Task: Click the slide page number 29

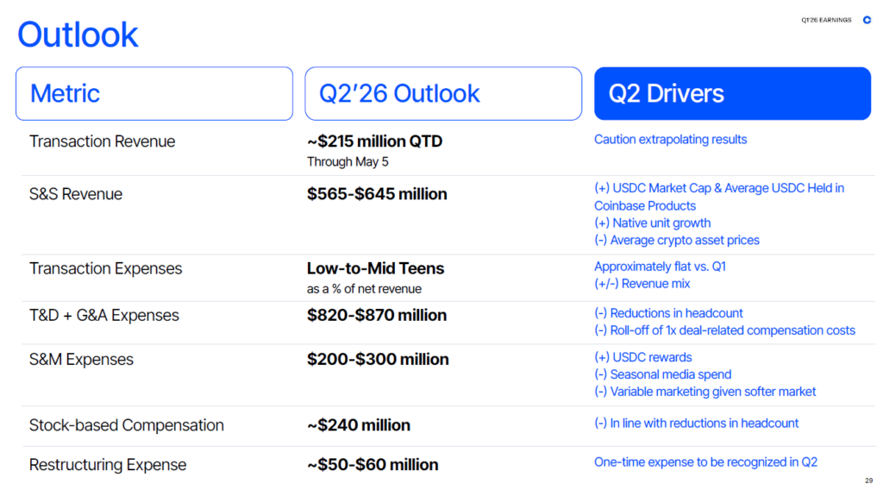Action: pos(868,481)
